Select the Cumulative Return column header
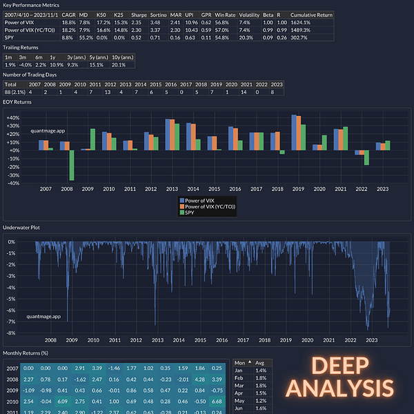The image size is (414, 414). point(311,15)
